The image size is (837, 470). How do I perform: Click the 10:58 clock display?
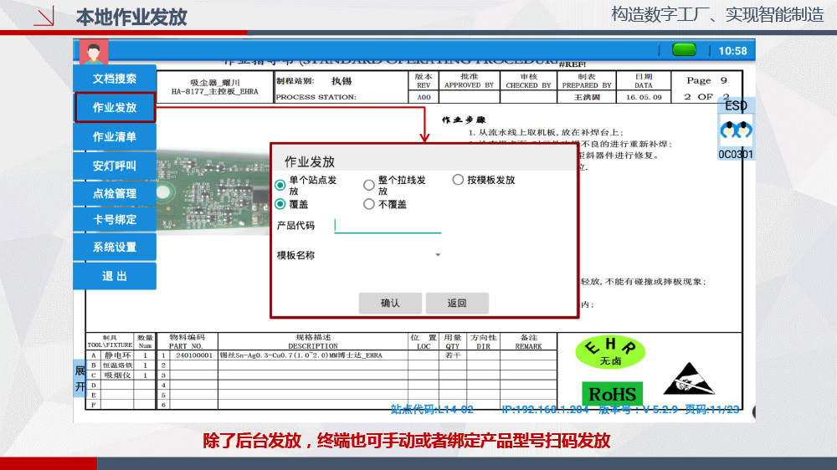(732, 51)
